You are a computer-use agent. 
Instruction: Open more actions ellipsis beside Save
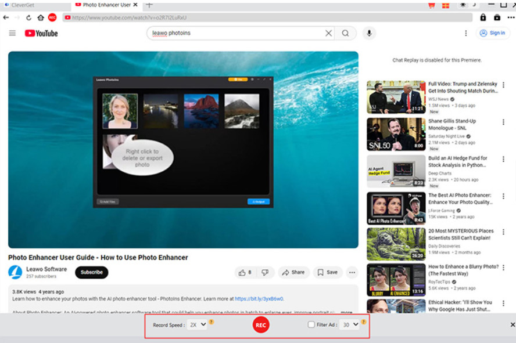[352, 272]
